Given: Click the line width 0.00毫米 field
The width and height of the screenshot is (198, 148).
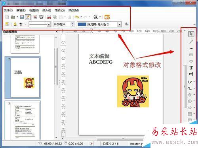Looking at the screenshot, I should 62,25.
